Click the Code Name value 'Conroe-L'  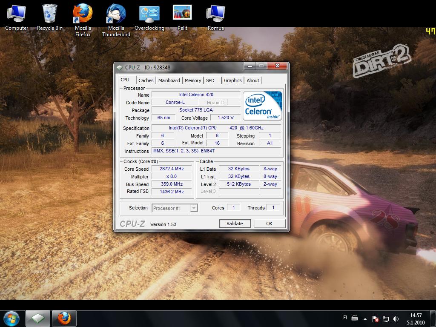pos(175,102)
